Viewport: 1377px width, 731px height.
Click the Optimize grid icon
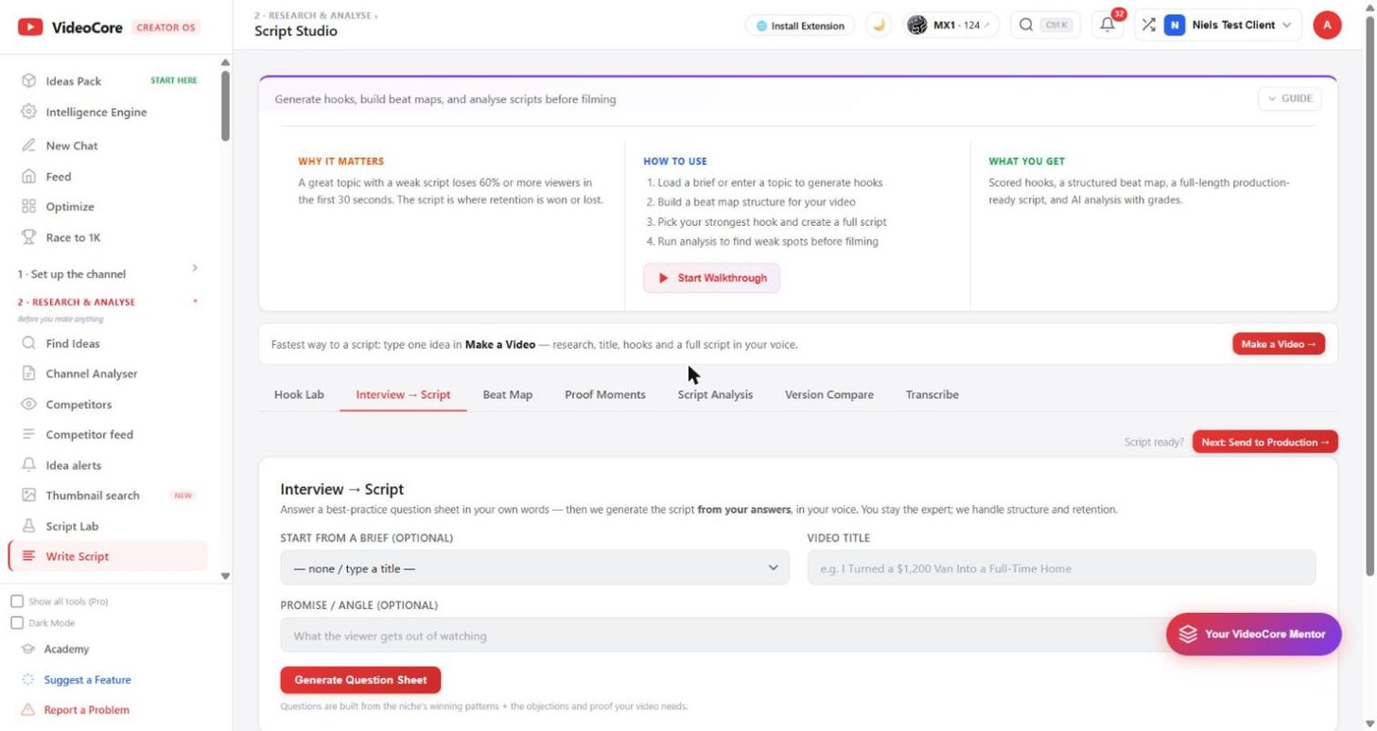click(x=28, y=206)
